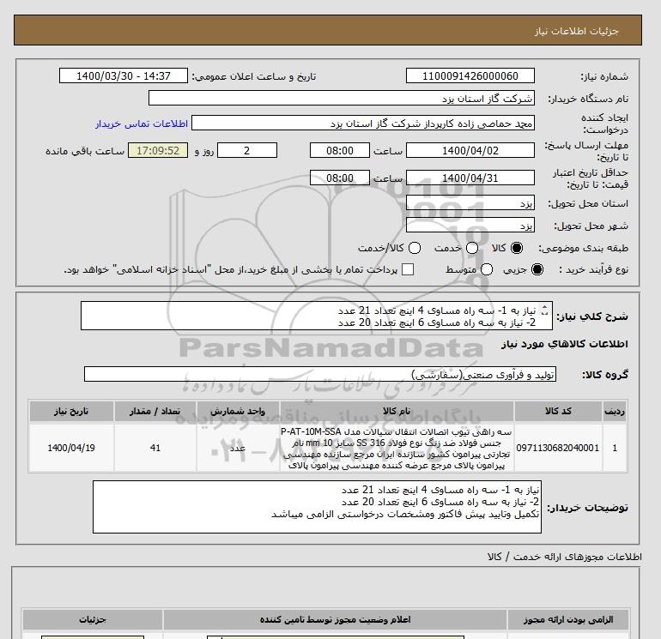Click the کد کالا column header
Screen dimensions: 661x639
pos(558,411)
